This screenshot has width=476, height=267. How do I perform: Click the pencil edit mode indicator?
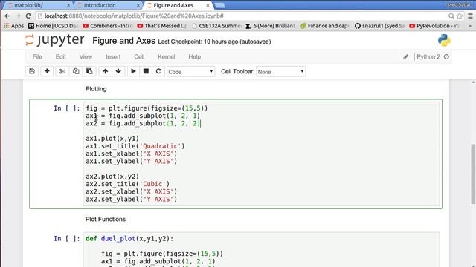click(x=405, y=56)
